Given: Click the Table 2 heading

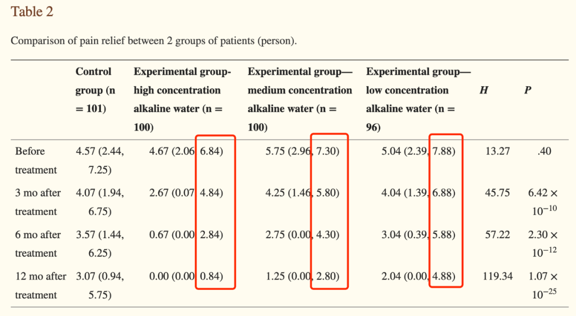Looking at the screenshot, I should 32,12.
